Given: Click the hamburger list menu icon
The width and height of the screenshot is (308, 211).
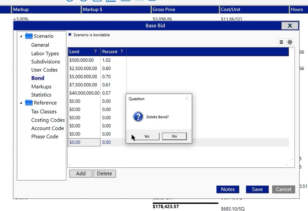Looking at the screenshot, I should pyautogui.click(x=281, y=42).
